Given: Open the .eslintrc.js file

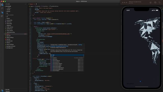Looking at the screenshot, I should tap(16, 22).
